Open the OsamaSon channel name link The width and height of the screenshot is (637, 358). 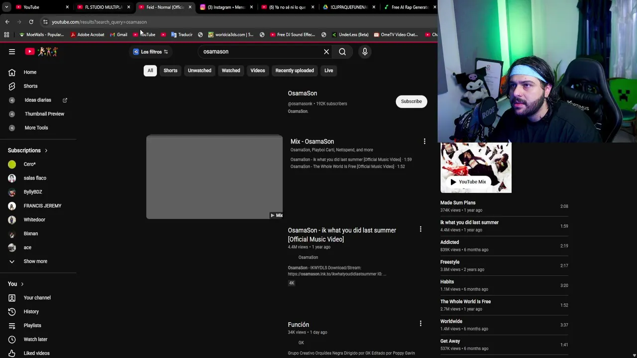303,93
